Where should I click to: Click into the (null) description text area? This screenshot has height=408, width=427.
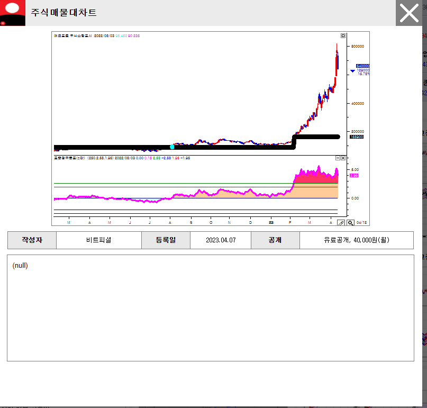pos(210,307)
